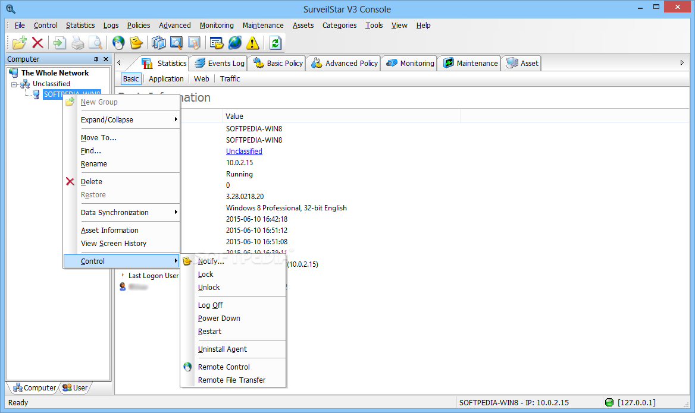The width and height of the screenshot is (695, 413).
Task: Choose View Screen History
Action: pyautogui.click(x=122, y=244)
